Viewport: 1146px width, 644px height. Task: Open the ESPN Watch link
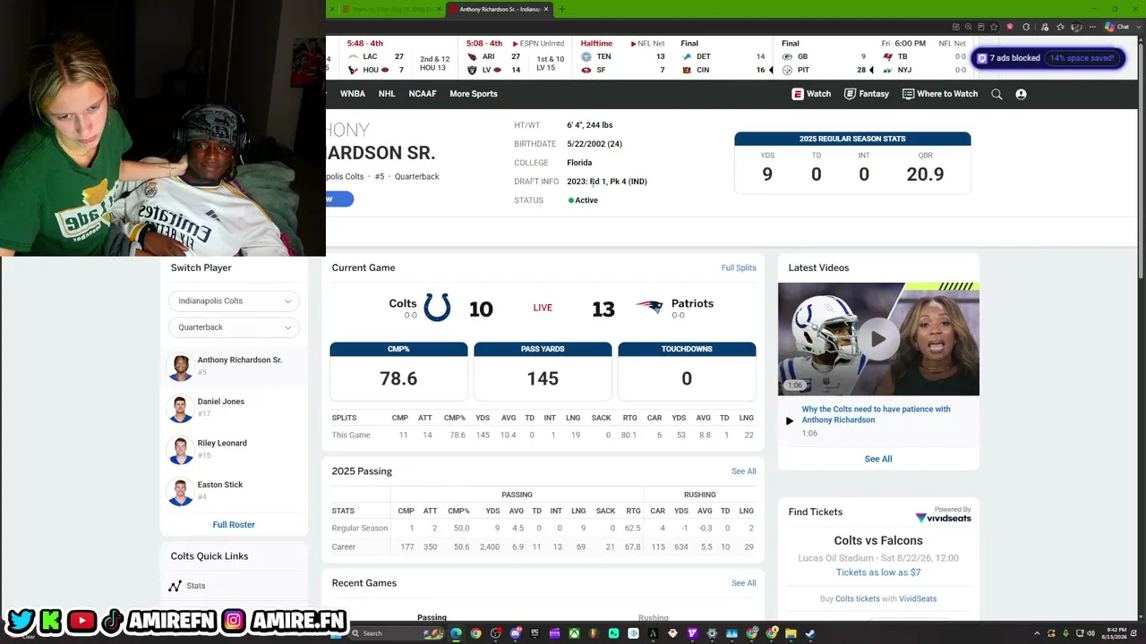pos(811,94)
